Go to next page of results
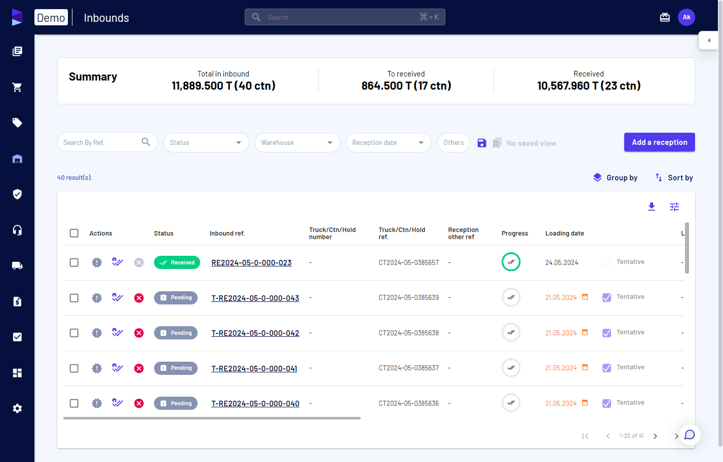The height and width of the screenshot is (462, 723). click(655, 436)
